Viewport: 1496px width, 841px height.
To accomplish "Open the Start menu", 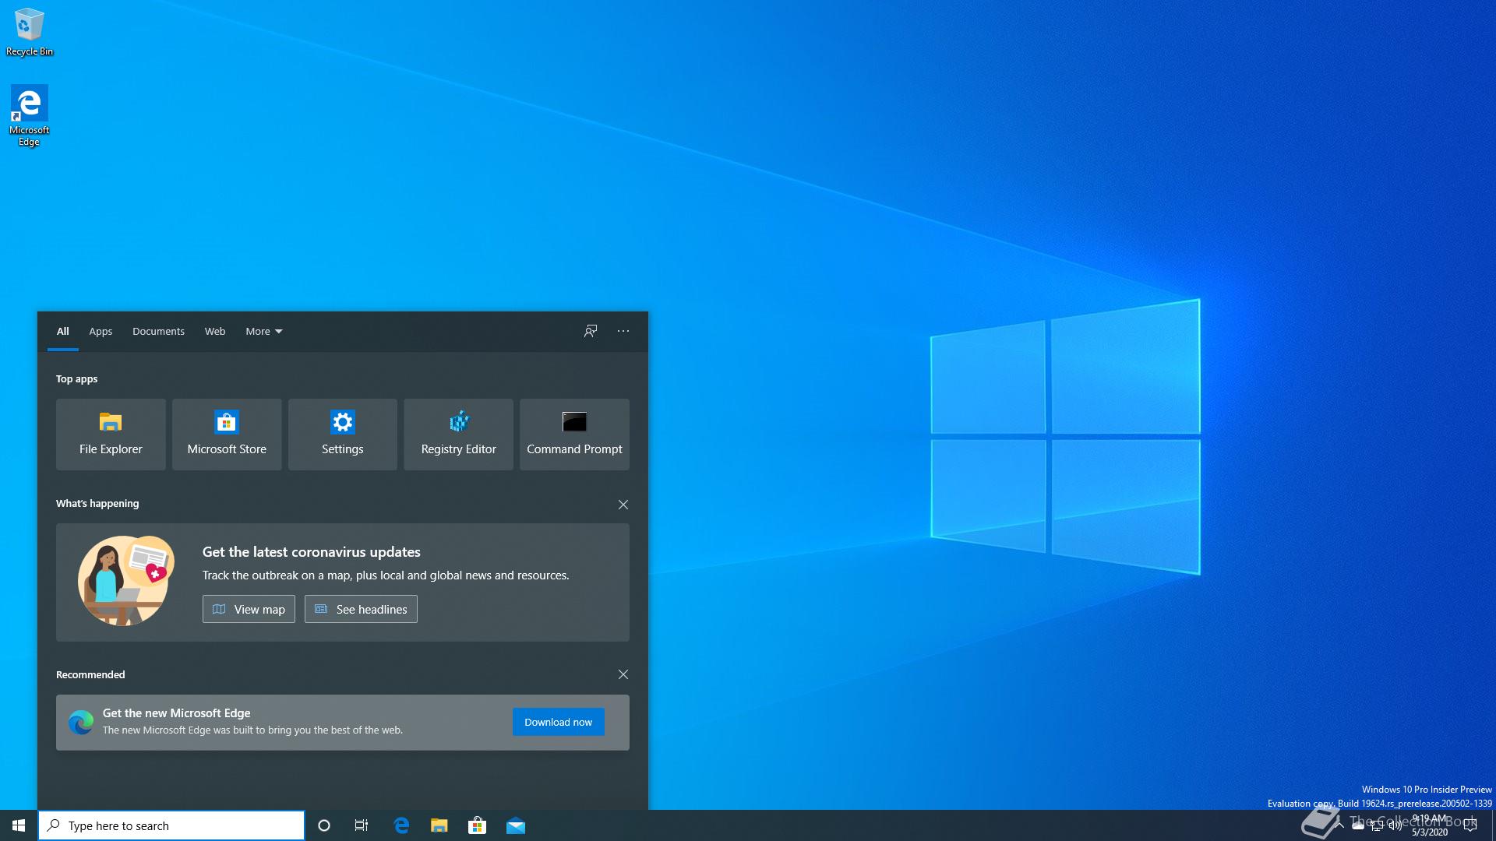I will pyautogui.click(x=19, y=825).
